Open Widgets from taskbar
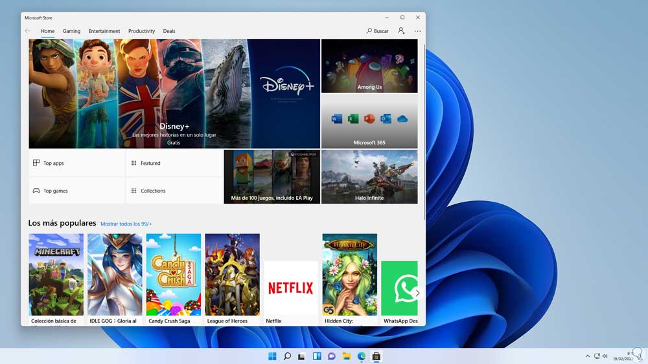The width and height of the screenshot is (648, 364). pos(317,356)
